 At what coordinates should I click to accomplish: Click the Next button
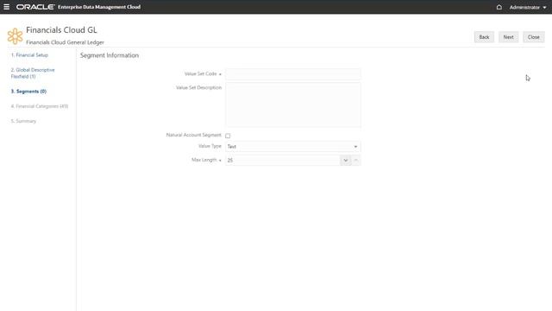tap(508, 37)
